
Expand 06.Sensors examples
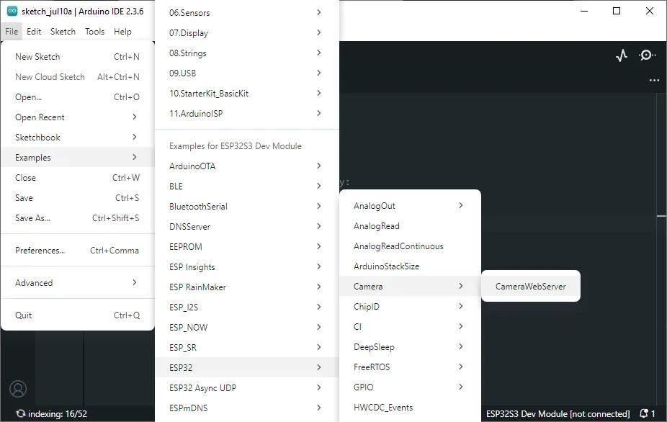[x=247, y=13]
